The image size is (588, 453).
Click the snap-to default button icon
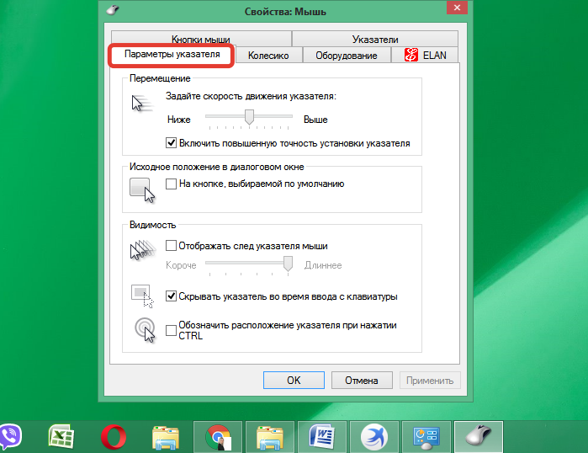(142, 190)
